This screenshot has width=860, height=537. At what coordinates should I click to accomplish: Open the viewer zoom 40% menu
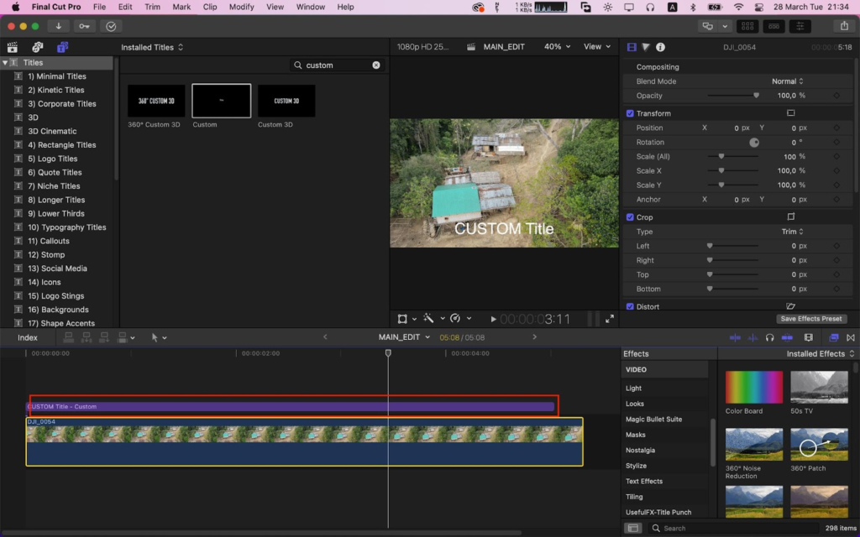coord(558,47)
